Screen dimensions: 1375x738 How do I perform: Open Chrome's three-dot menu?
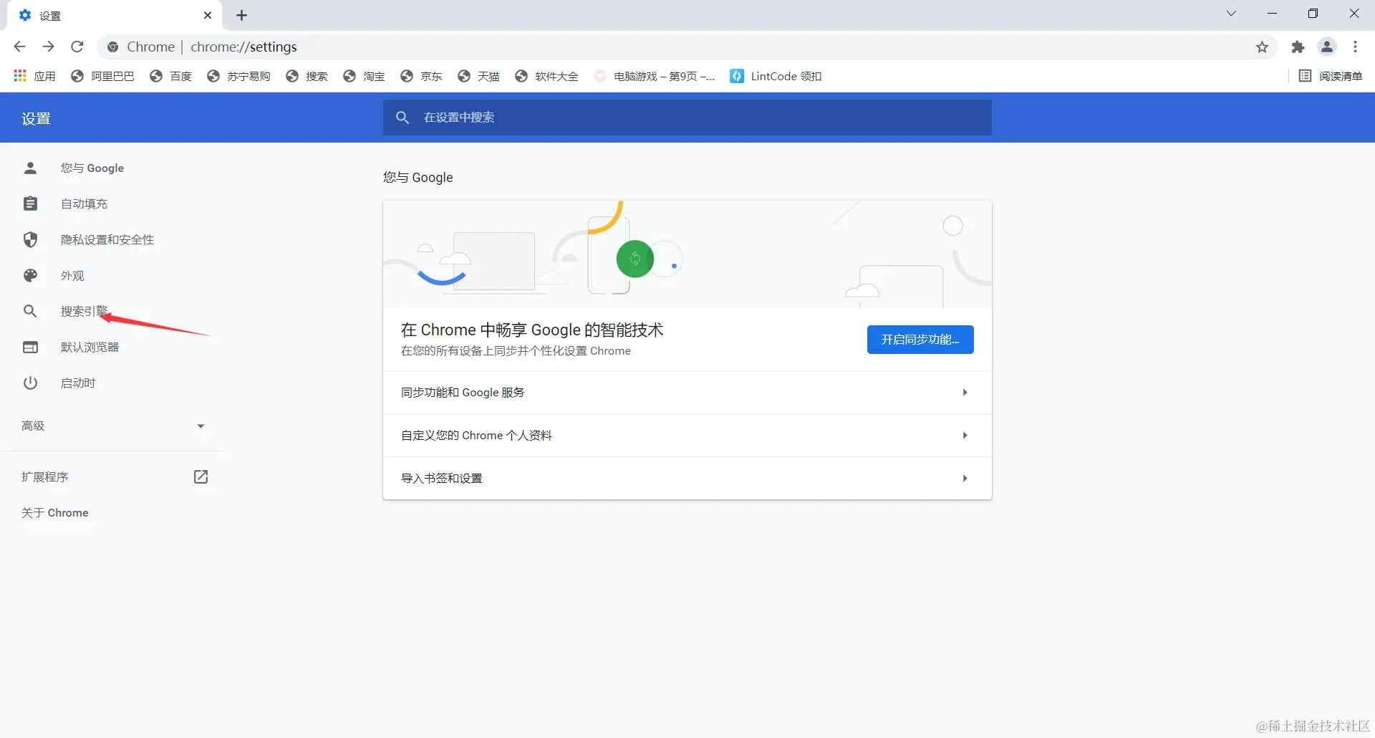click(x=1355, y=47)
